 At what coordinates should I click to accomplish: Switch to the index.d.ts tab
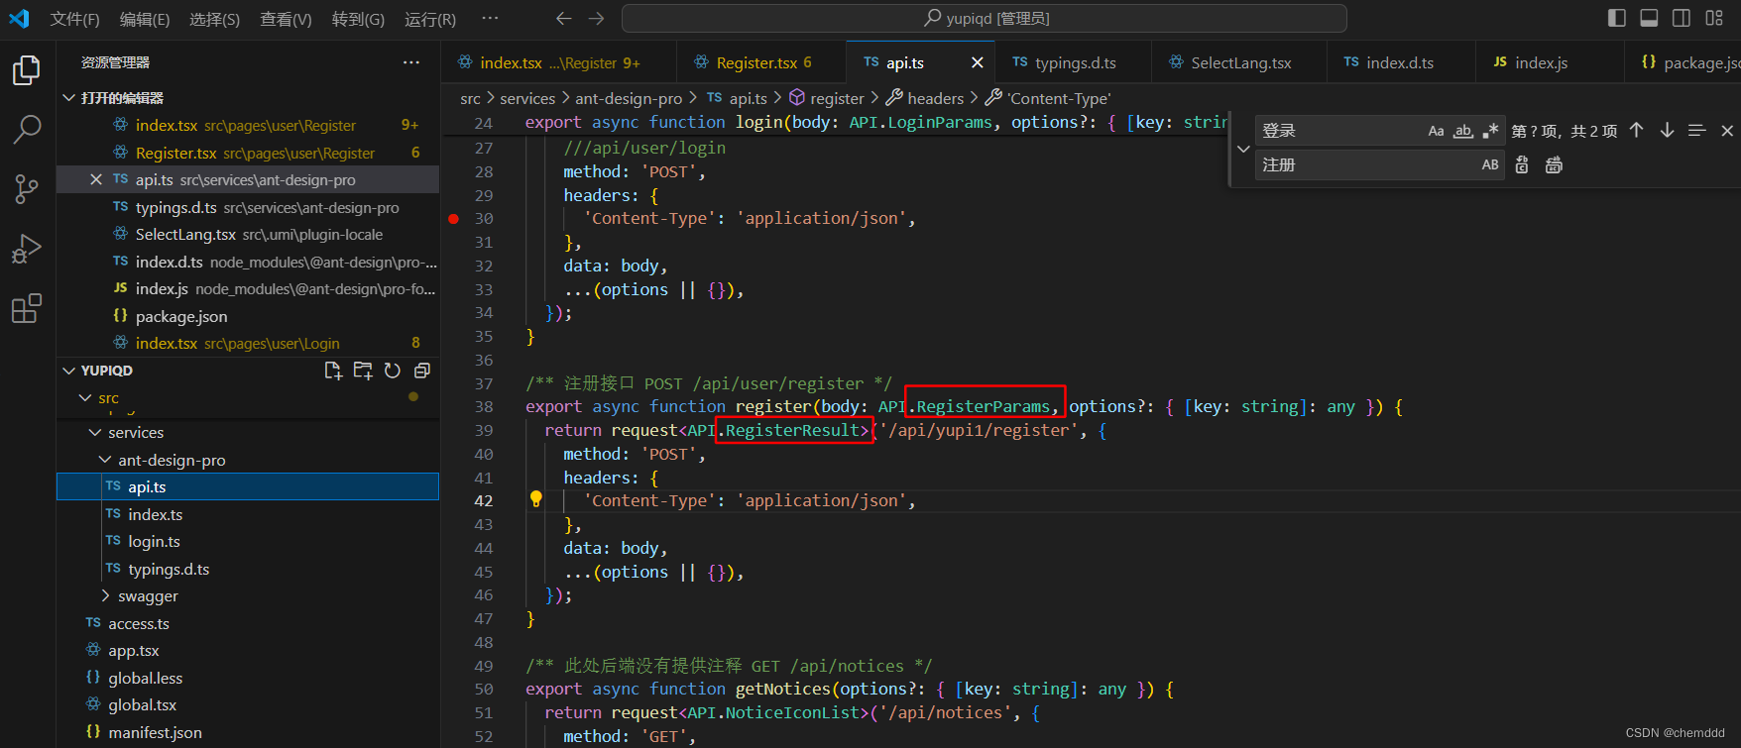pyautogui.click(x=1399, y=62)
